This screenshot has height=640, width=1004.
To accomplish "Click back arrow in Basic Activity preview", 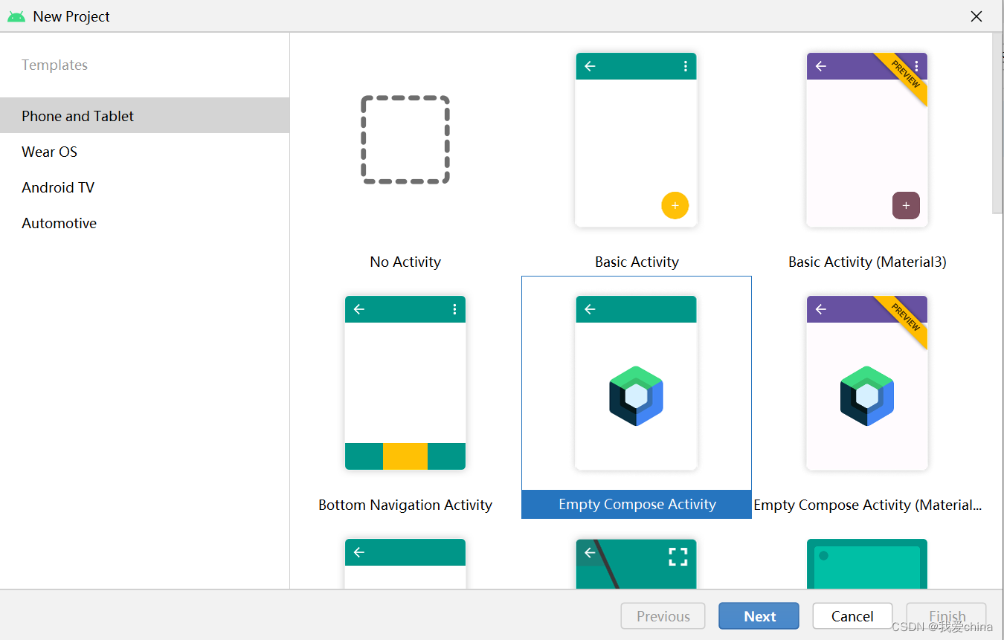I will click(590, 66).
